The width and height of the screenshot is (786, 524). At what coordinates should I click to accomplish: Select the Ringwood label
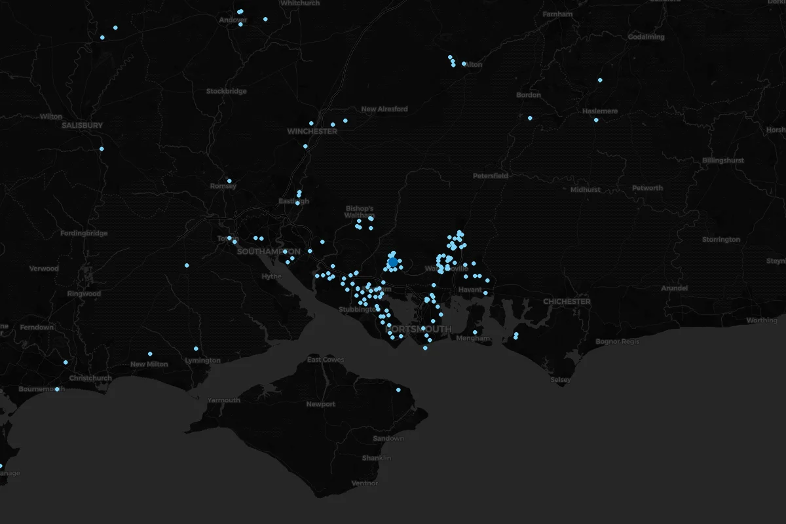pos(84,293)
